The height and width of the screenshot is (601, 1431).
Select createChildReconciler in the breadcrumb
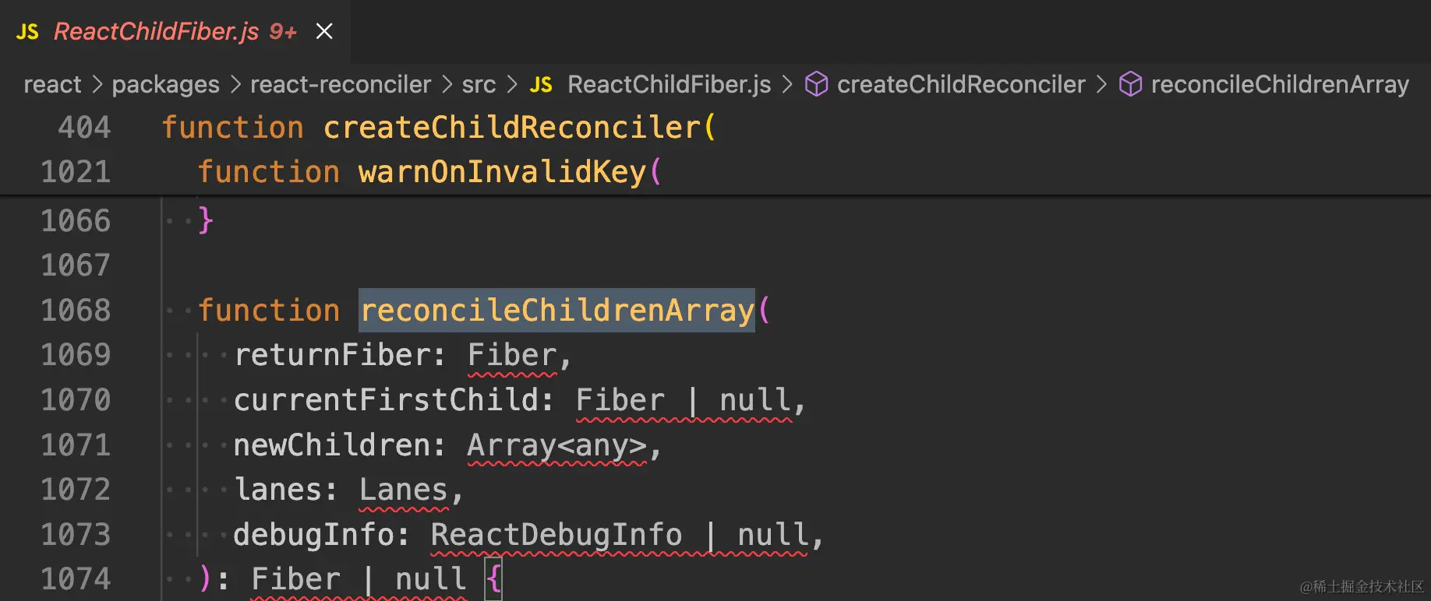(960, 84)
